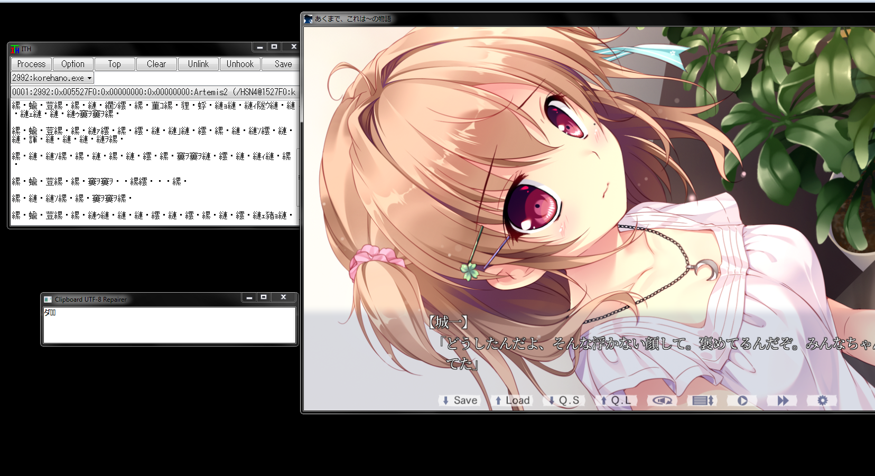Click ITH vertical scrollbar

tap(298, 162)
